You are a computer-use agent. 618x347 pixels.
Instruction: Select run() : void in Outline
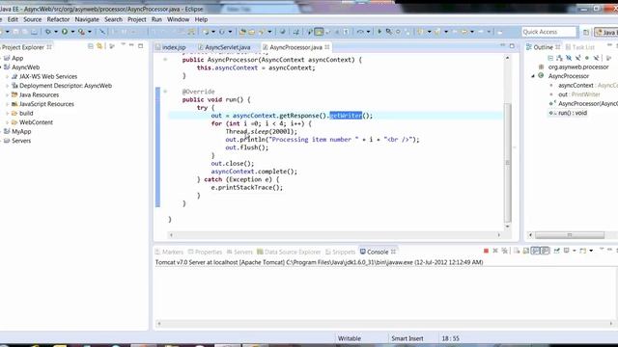click(x=573, y=113)
